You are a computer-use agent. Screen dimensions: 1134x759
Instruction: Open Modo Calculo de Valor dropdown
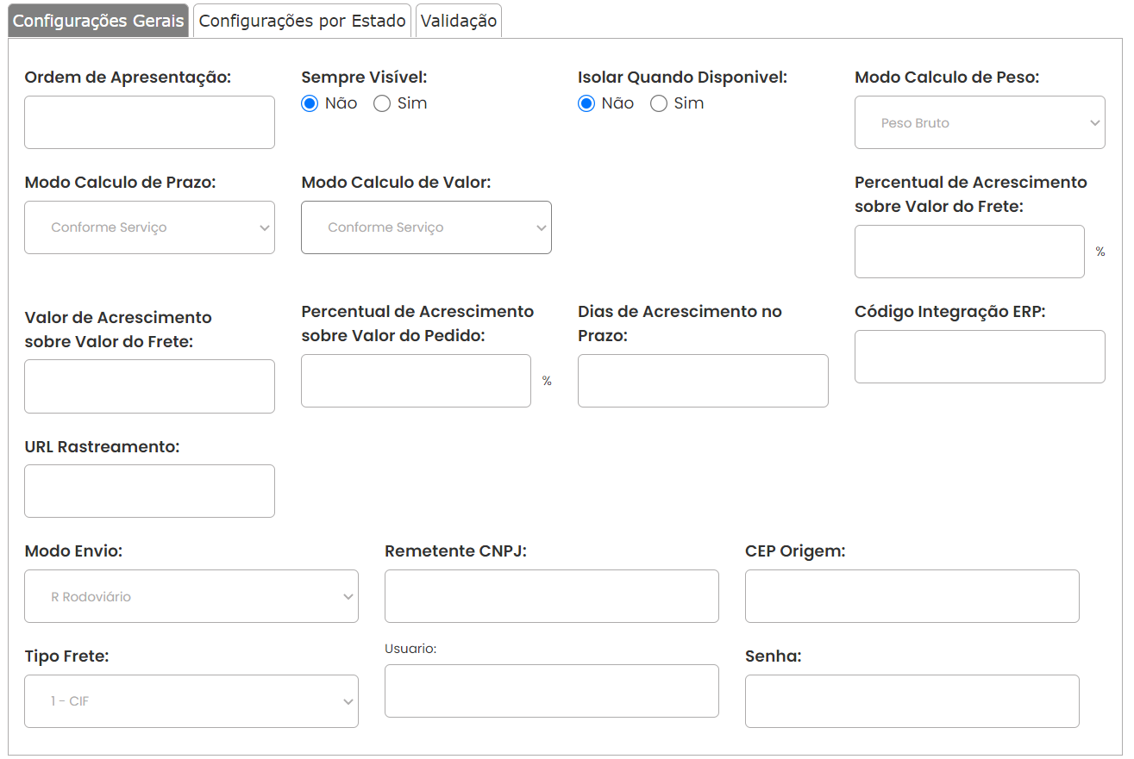[426, 227]
